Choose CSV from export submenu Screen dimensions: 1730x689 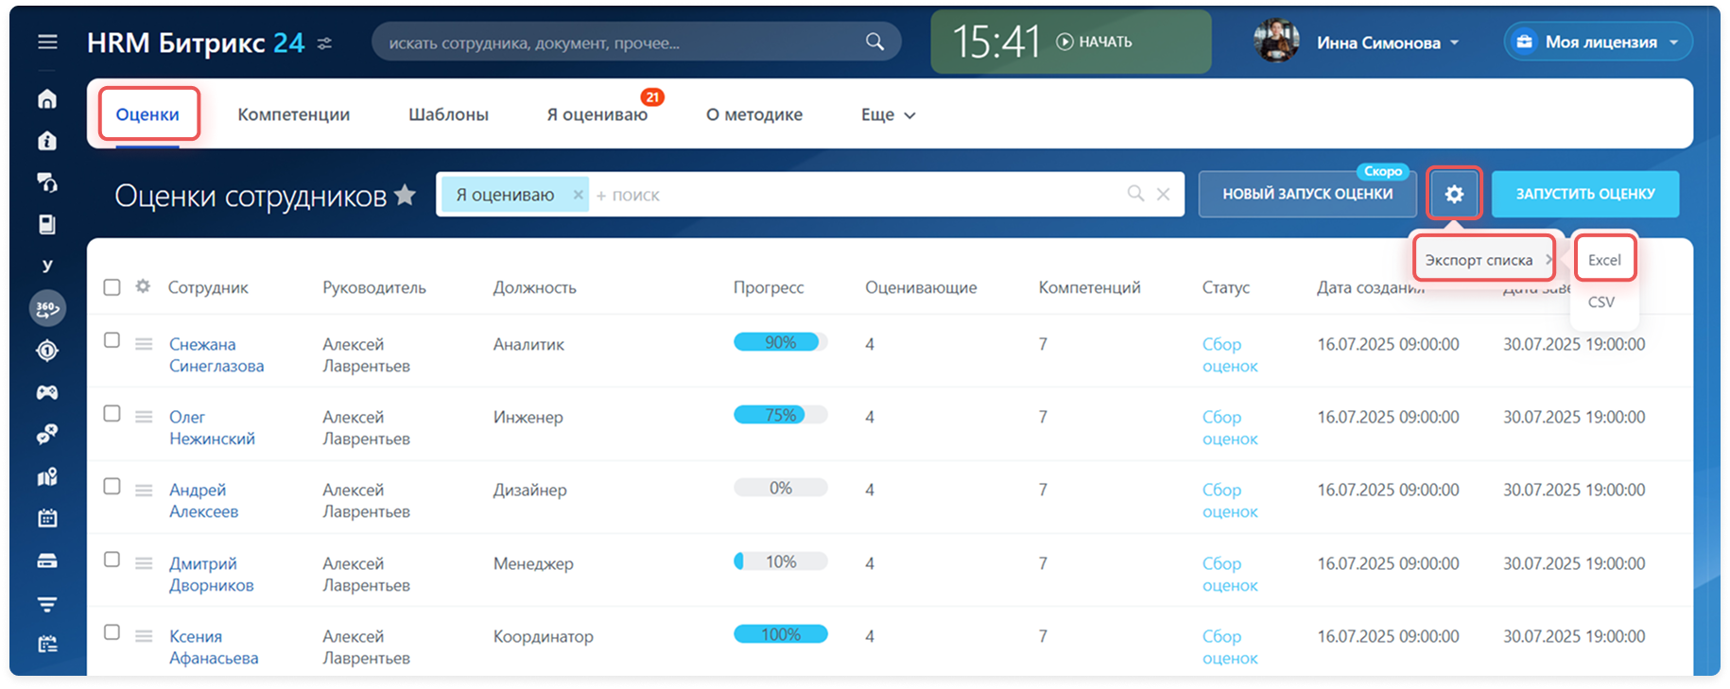pyautogui.click(x=1600, y=302)
